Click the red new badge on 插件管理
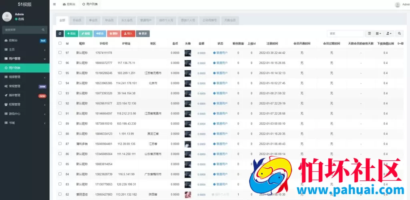The height and width of the screenshot is (200, 410). click(42, 96)
